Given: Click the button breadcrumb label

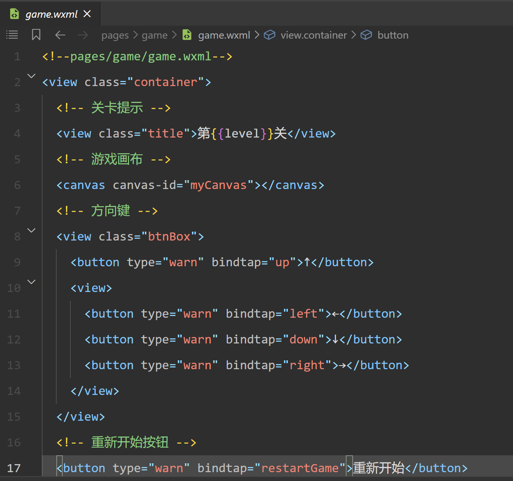Looking at the screenshot, I should point(393,35).
